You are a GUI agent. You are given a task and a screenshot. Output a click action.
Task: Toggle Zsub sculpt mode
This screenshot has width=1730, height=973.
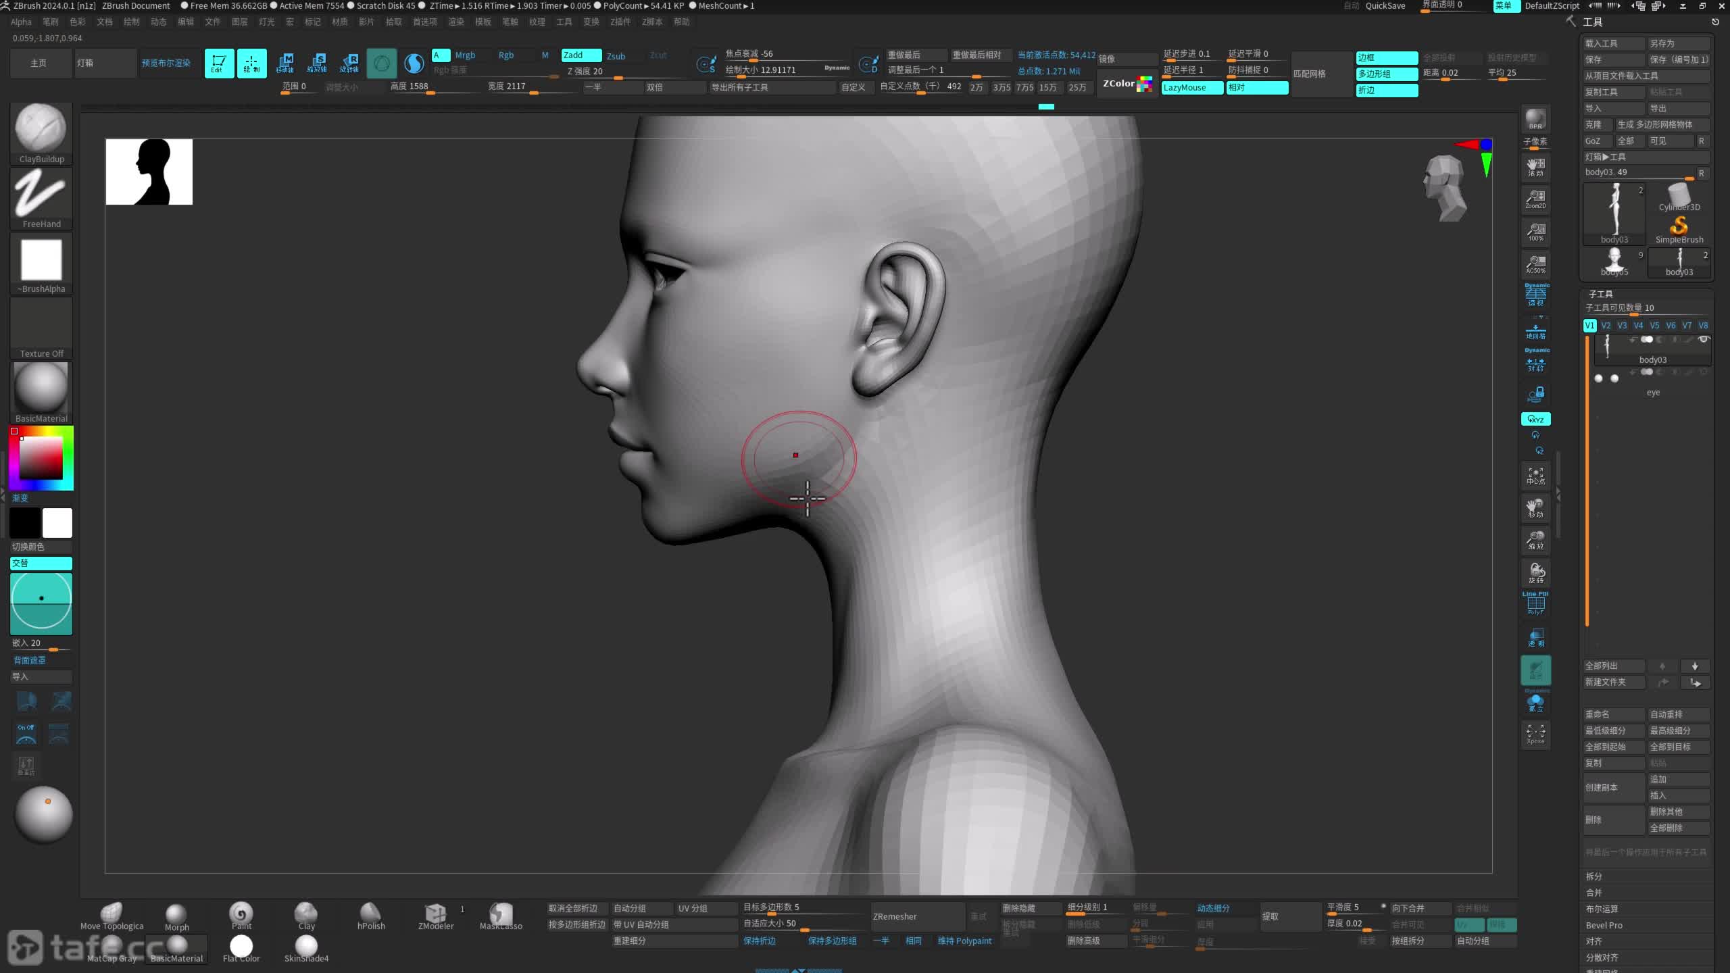[x=616, y=56]
